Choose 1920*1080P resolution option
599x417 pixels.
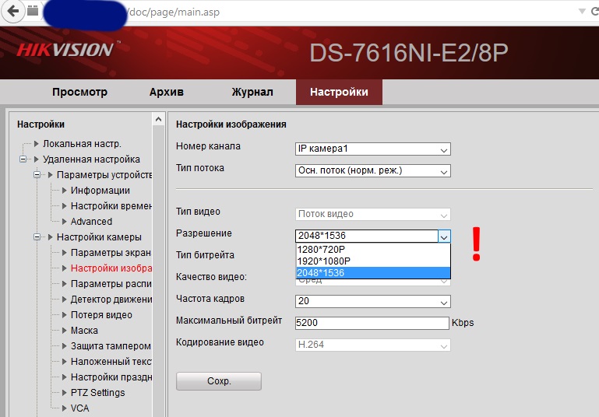(x=373, y=261)
